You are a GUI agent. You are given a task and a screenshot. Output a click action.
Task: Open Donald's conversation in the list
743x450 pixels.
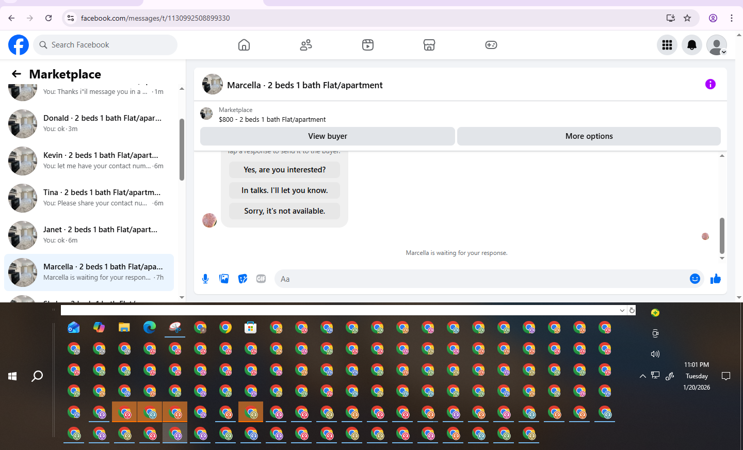(x=89, y=124)
